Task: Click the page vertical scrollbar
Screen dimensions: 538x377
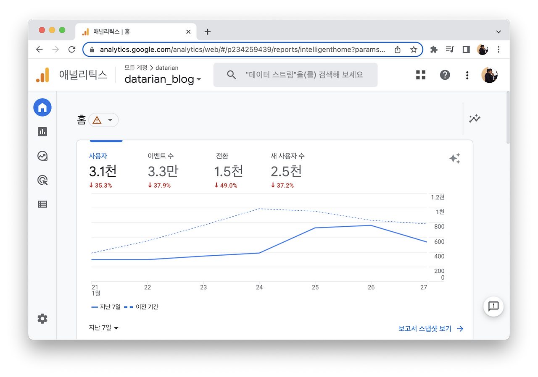Action: tap(508, 118)
